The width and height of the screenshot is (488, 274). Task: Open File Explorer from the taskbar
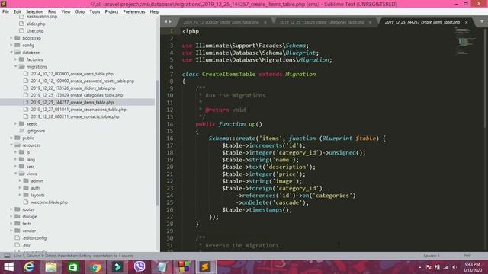tap(51, 267)
